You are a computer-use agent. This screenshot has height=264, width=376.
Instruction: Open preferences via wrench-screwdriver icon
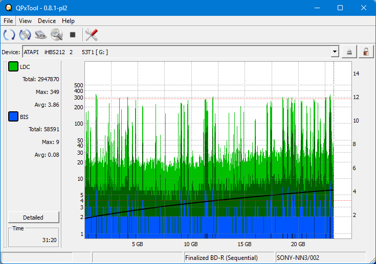92,35
